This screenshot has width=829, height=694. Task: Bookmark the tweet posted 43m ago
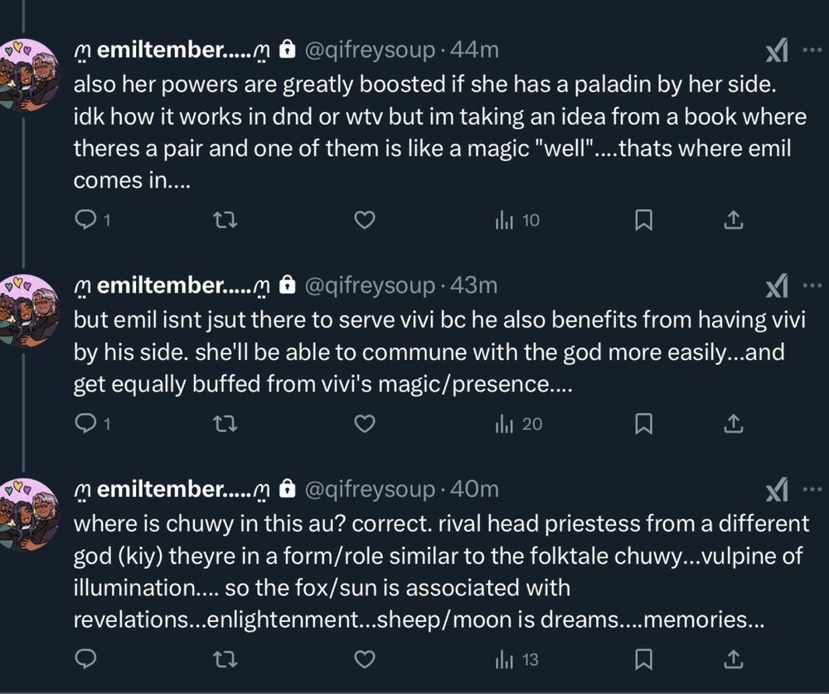(643, 424)
